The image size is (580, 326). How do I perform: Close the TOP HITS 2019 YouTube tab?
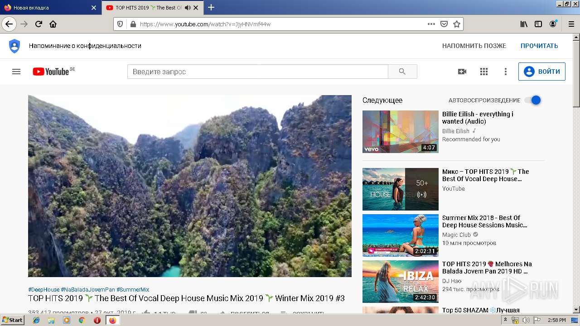195,8
